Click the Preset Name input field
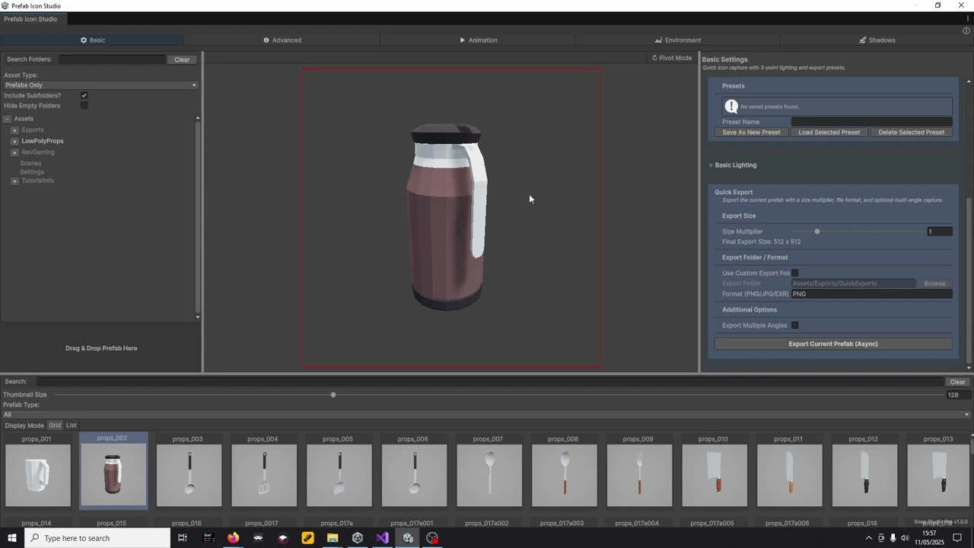Viewport: 974px width, 548px height. pos(871,122)
